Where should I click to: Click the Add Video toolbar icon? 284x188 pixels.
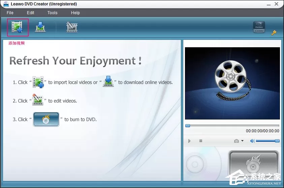coord(17,27)
